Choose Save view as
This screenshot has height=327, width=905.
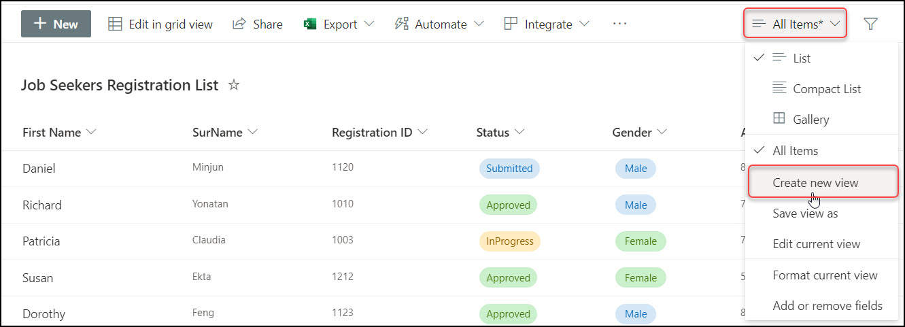[x=822, y=213]
